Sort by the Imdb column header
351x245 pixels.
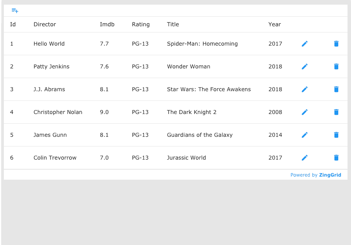point(107,24)
